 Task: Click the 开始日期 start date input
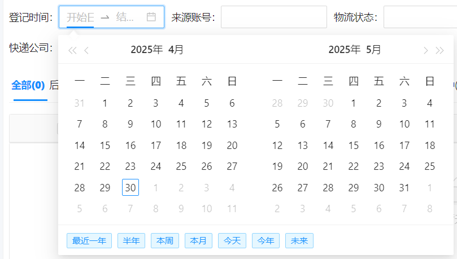[80, 17]
